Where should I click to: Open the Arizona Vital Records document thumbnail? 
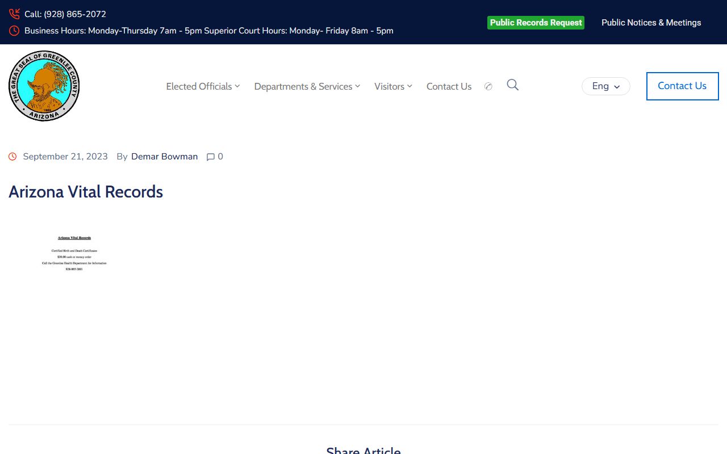pos(74,253)
